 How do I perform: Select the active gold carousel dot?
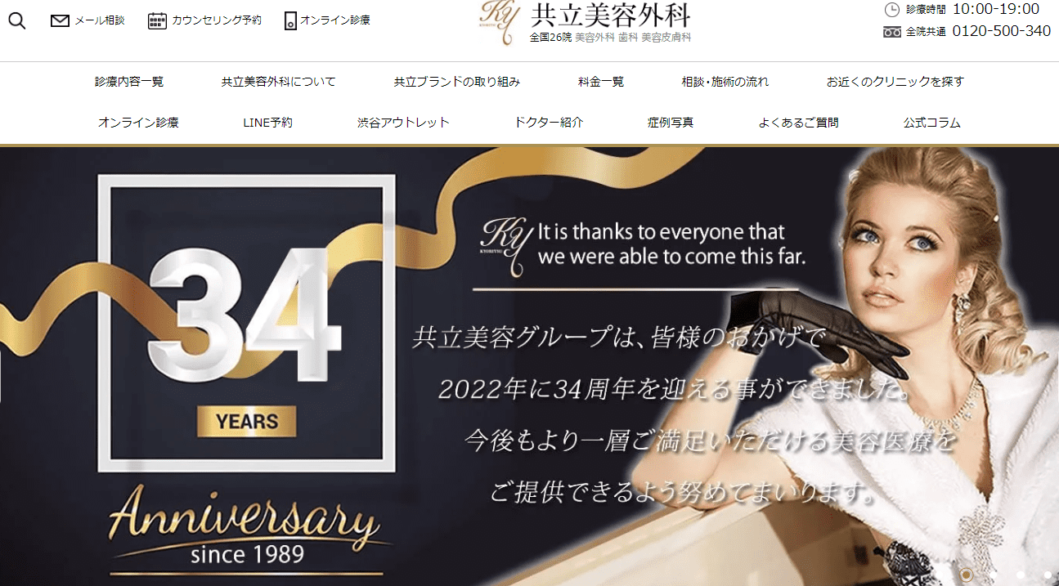967,575
